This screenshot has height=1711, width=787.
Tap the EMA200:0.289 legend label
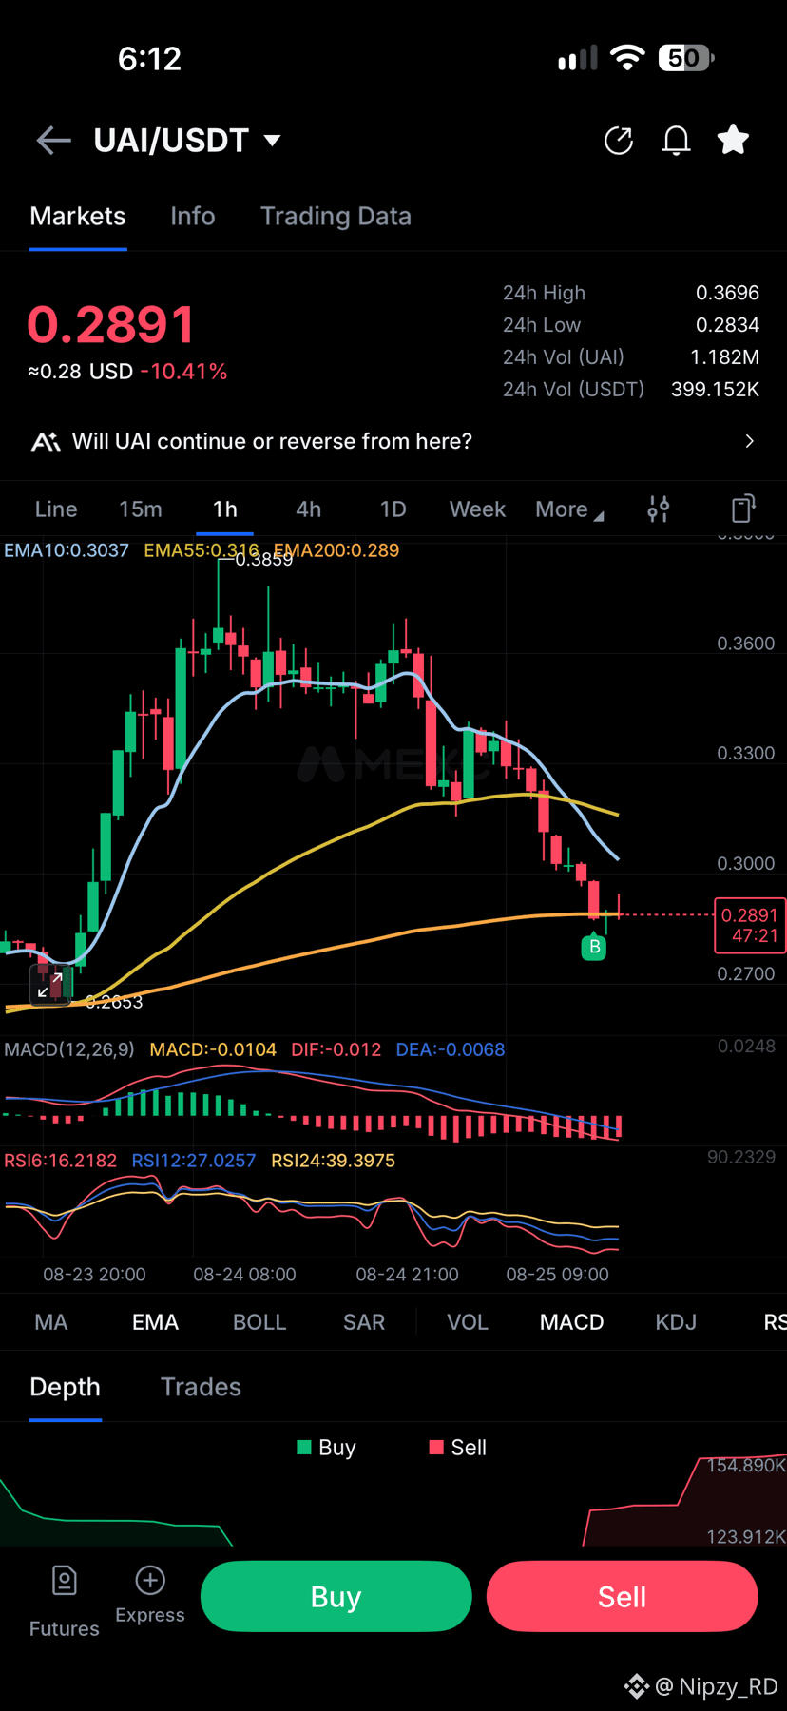336,550
